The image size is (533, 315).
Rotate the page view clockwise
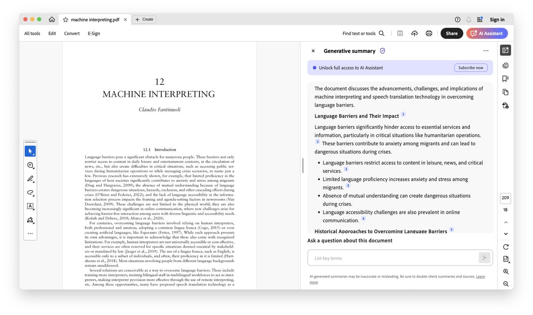tap(505, 247)
